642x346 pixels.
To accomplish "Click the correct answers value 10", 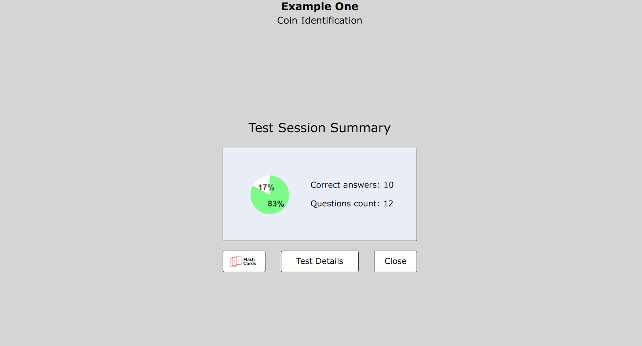I will click(388, 185).
